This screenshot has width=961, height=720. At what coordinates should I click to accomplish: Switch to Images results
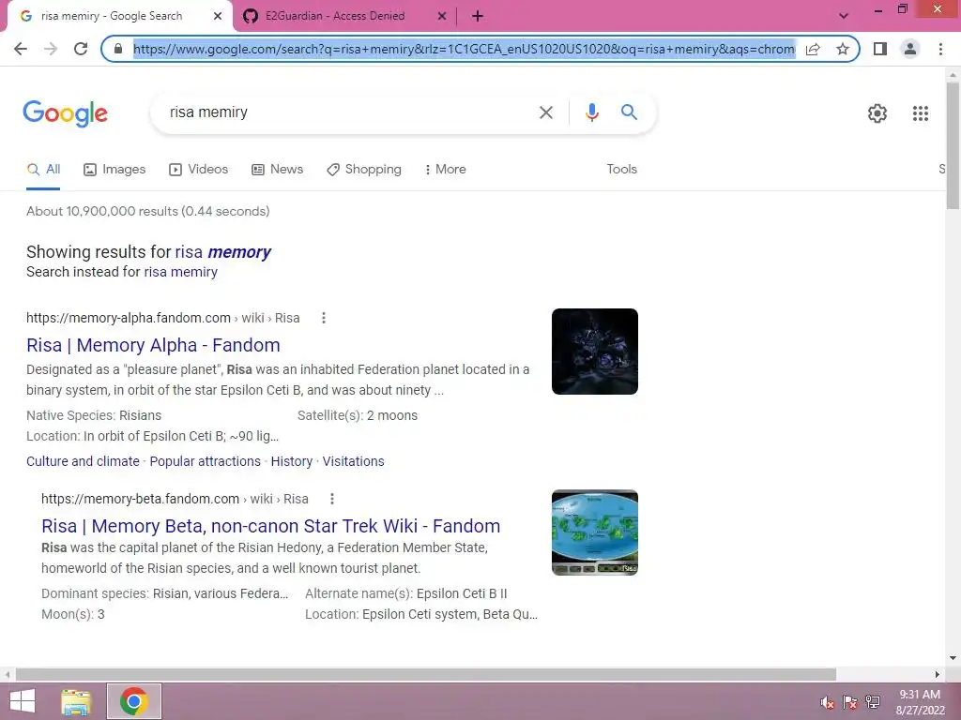[114, 170]
